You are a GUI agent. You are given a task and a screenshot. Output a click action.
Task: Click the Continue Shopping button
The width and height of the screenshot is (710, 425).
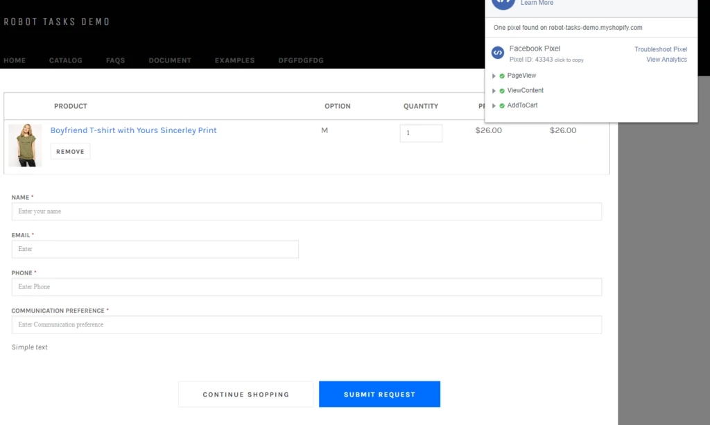245,394
